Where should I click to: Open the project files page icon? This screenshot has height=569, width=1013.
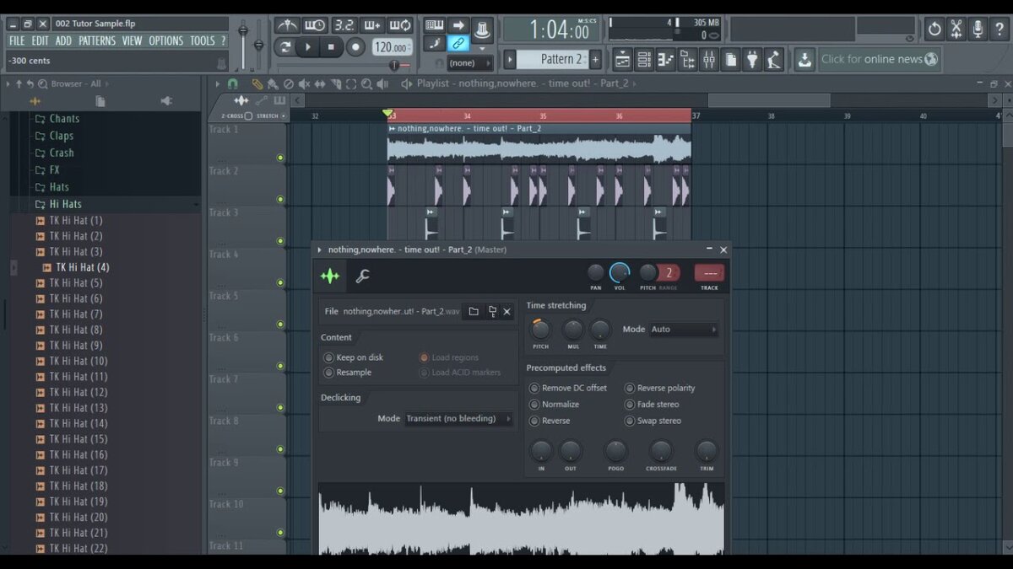point(731,59)
